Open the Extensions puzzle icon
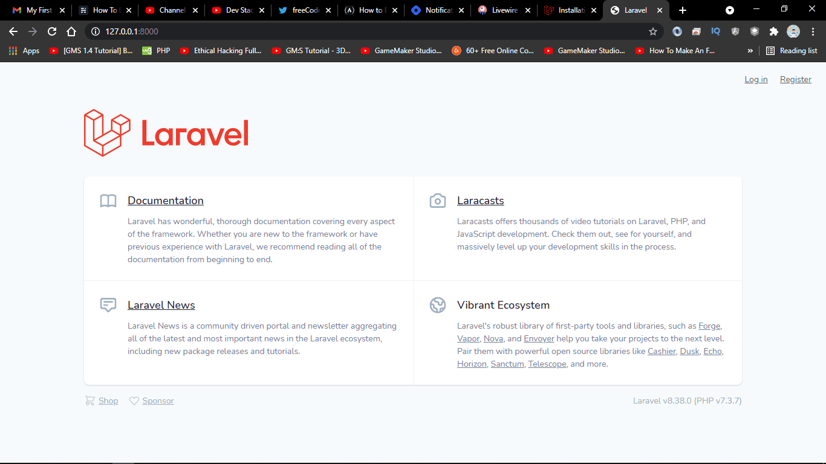The image size is (826, 464). point(773,31)
